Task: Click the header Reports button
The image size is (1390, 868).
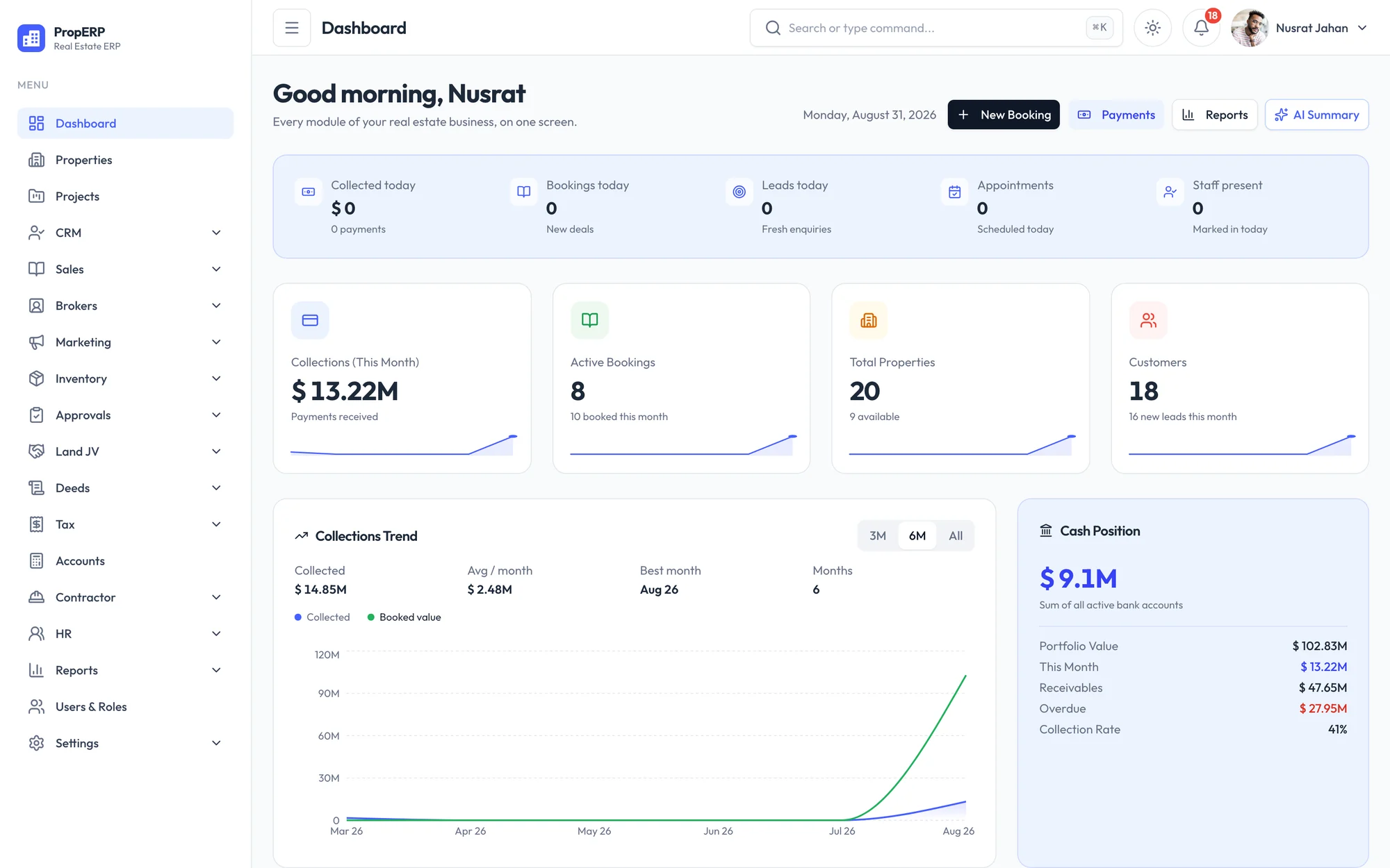Action: (x=1215, y=115)
